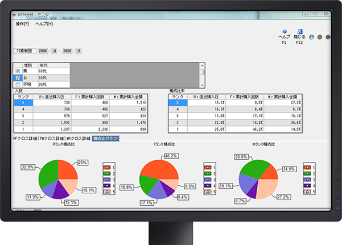Click blue swatch 3 in F rank legend
The width and height of the screenshot is (342, 245).
pyautogui.click(x=208, y=180)
